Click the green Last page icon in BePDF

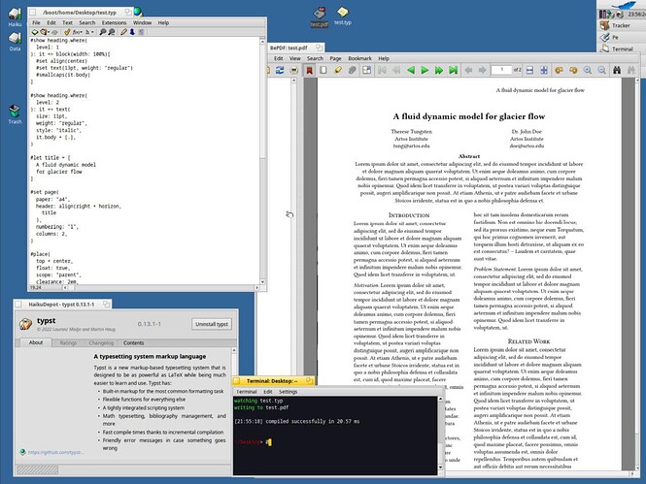coord(454,70)
